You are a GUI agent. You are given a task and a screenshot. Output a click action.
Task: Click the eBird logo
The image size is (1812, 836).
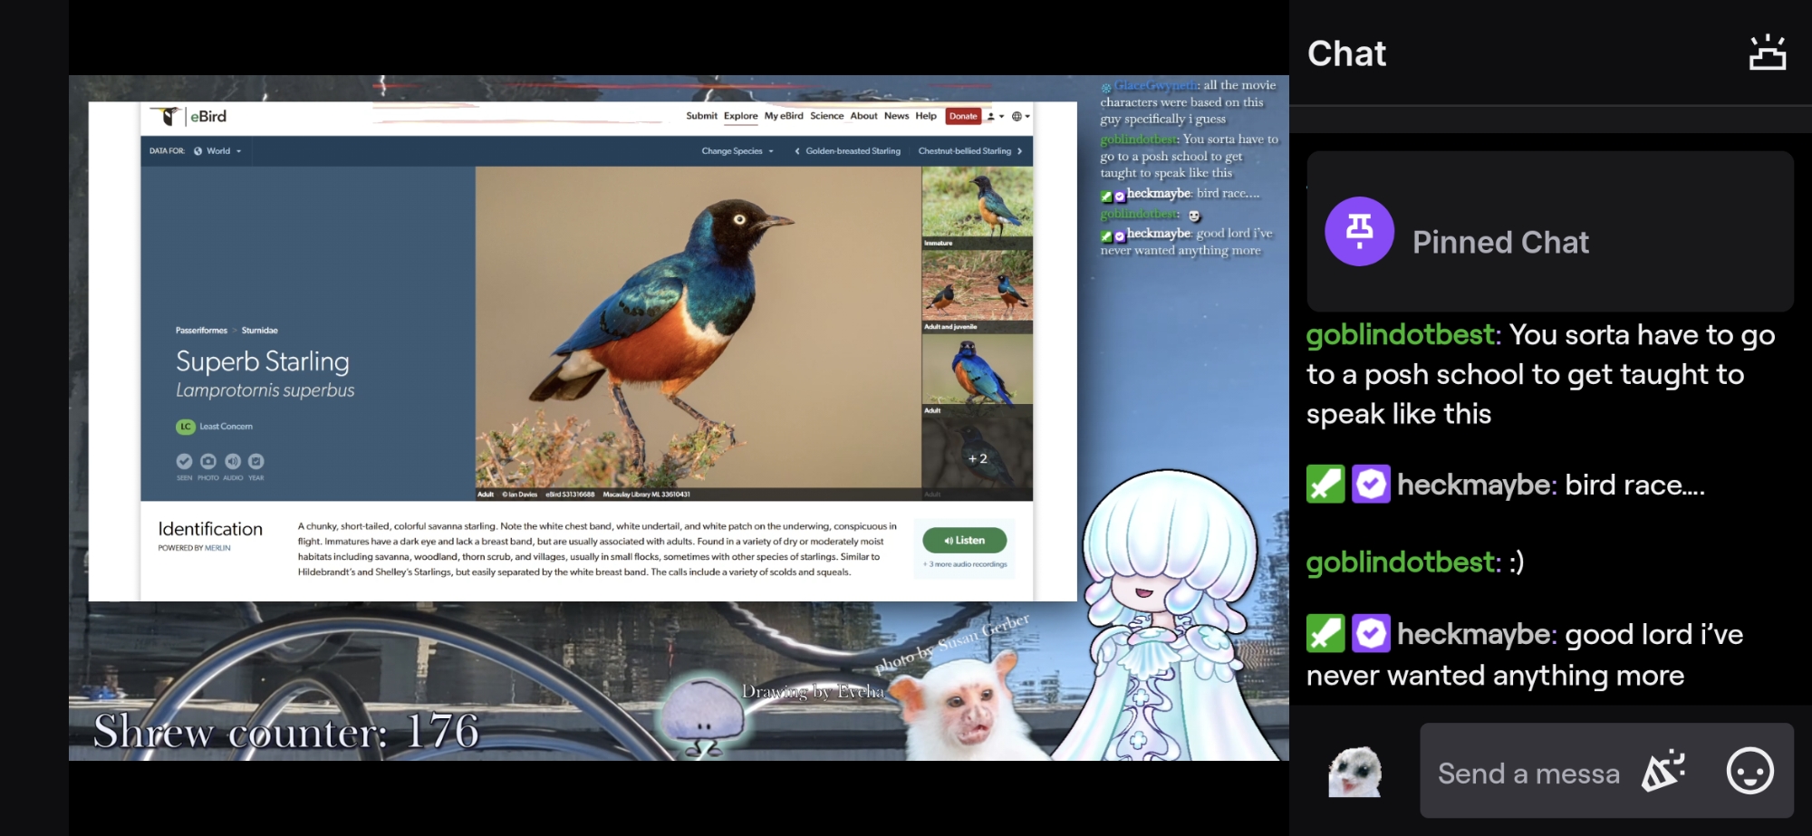pos(188,117)
